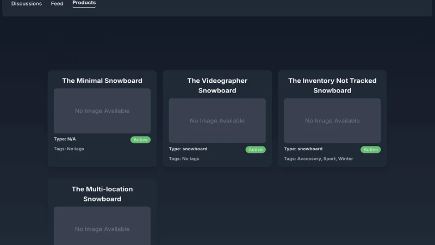This screenshot has height=245, width=435.
Task: Click 'Tags: No tags' on Minimal Snowboard
Action: tap(69, 149)
